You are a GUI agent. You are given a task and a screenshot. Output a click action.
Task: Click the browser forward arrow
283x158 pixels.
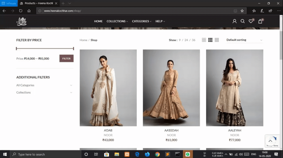[x=12, y=11]
